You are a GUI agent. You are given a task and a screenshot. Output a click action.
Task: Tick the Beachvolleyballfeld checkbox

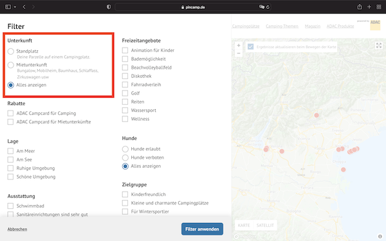[125, 67]
